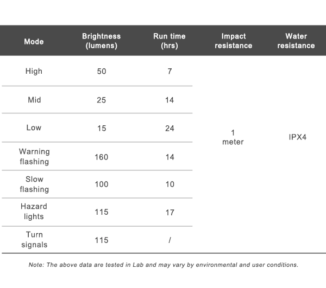Select the IPX4 water resistance value
The height and width of the screenshot is (288, 326).
[298, 137]
